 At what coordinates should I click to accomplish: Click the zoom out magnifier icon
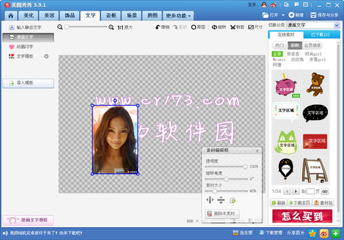[60, 27]
